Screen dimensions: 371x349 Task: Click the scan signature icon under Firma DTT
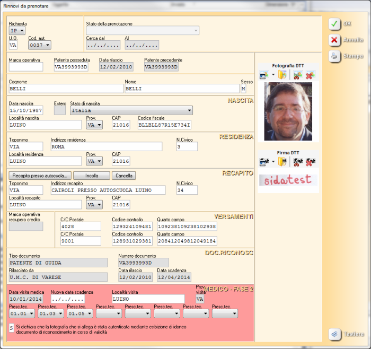(x=264, y=162)
